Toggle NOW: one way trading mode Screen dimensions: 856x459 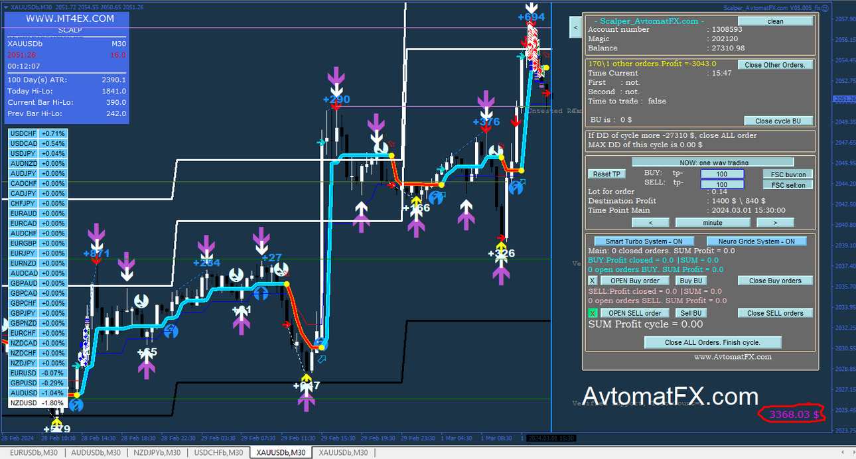[x=713, y=162]
